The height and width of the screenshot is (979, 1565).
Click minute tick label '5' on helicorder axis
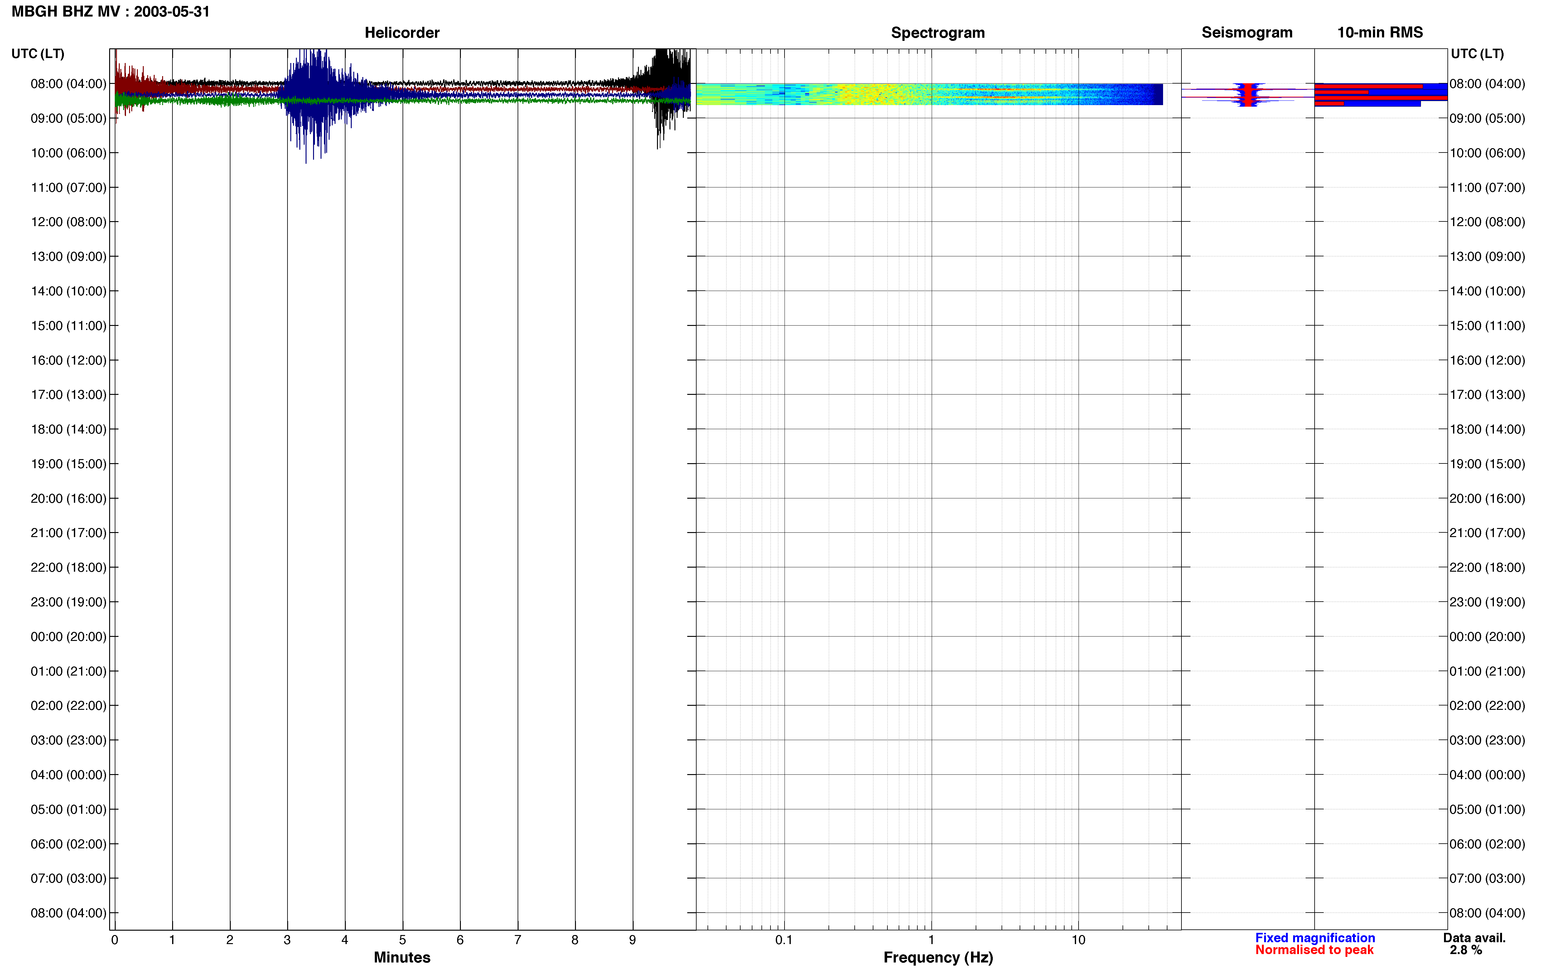(403, 940)
